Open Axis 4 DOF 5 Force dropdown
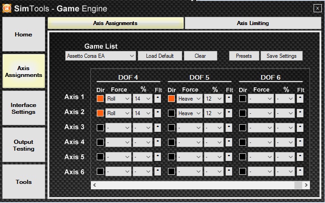This screenshot has height=203, width=325. pyautogui.click(x=189, y=142)
